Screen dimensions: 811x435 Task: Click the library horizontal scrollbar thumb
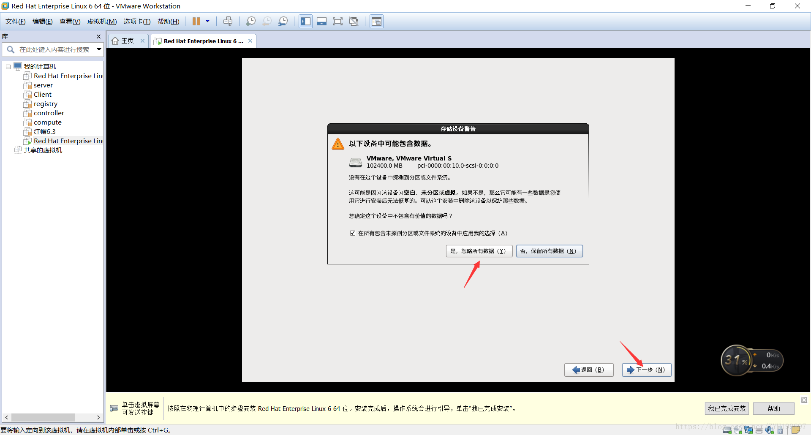click(43, 418)
